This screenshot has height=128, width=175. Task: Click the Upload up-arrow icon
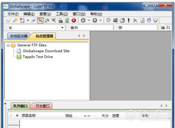(95, 21)
